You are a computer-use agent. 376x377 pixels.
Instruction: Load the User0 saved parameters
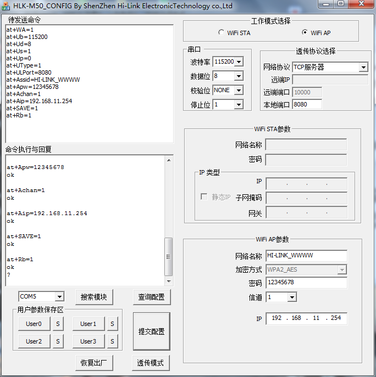tap(34, 324)
